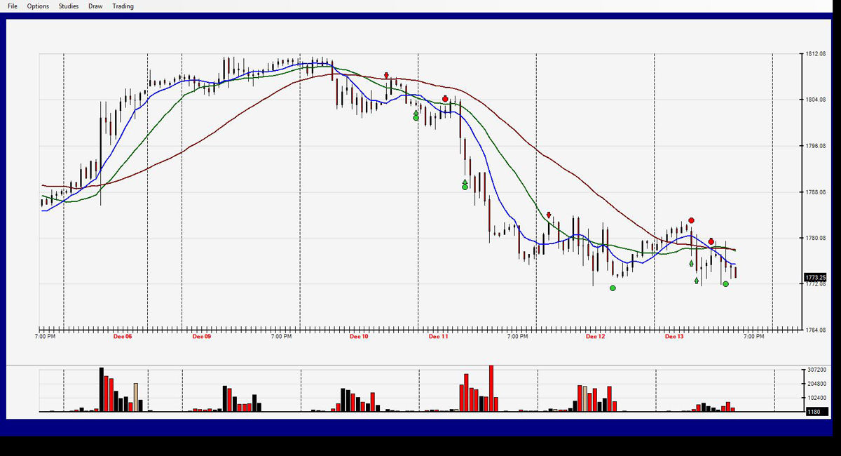The width and height of the screenshot is (841, 456).
Task: Click the current price tag 1773.25
Action: pos(816,277)
